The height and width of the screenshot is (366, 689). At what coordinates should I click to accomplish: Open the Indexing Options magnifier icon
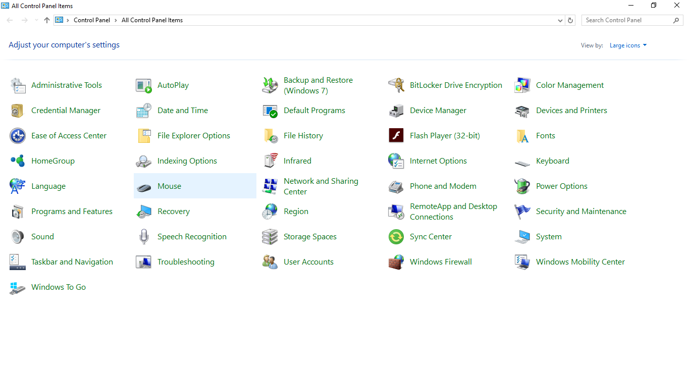(144, 161)
